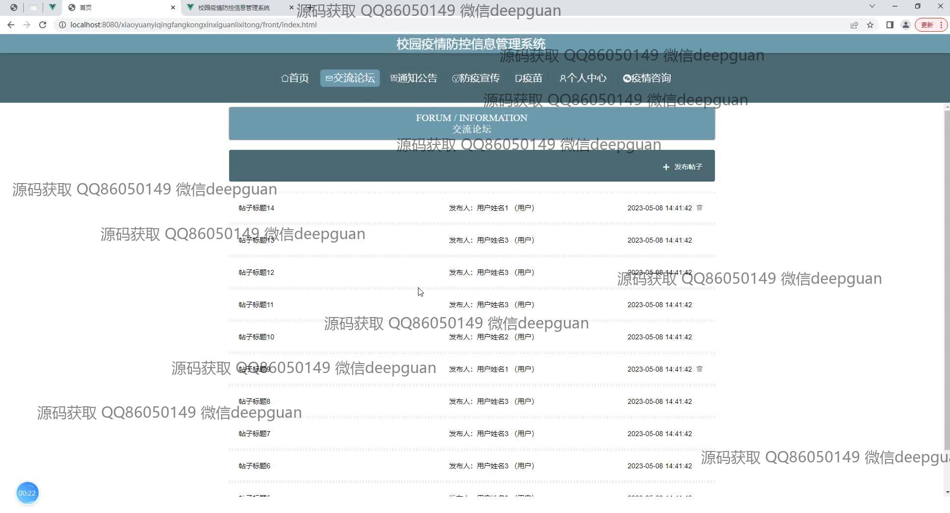Click the 用户姓名1 author on 帖子标题14 row
Viewport: 950px width, 513px height.
pos(492,208)
